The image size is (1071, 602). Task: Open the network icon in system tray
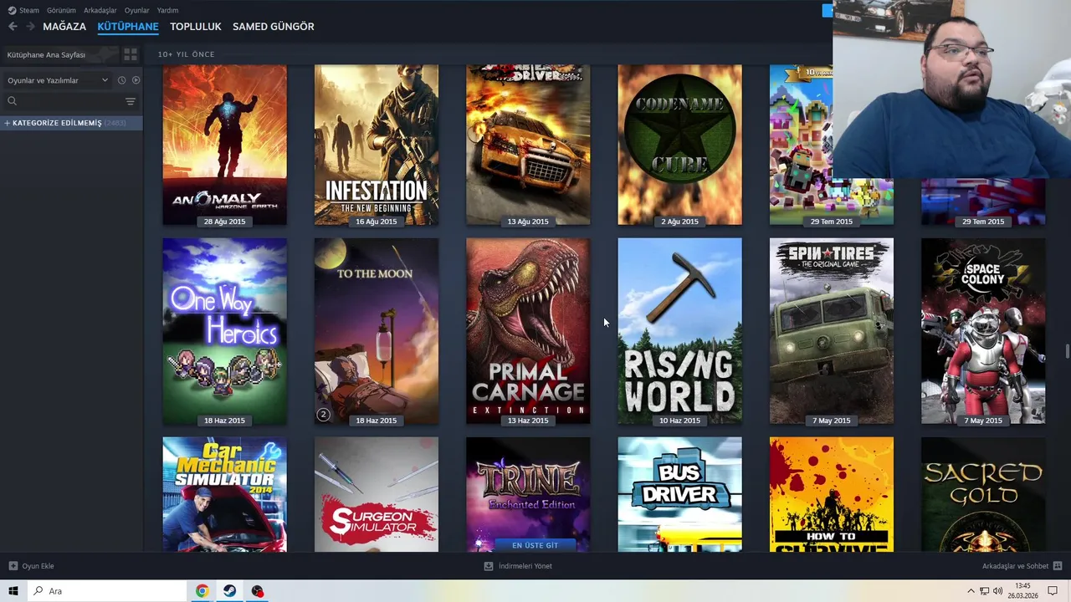pos(984,591)
